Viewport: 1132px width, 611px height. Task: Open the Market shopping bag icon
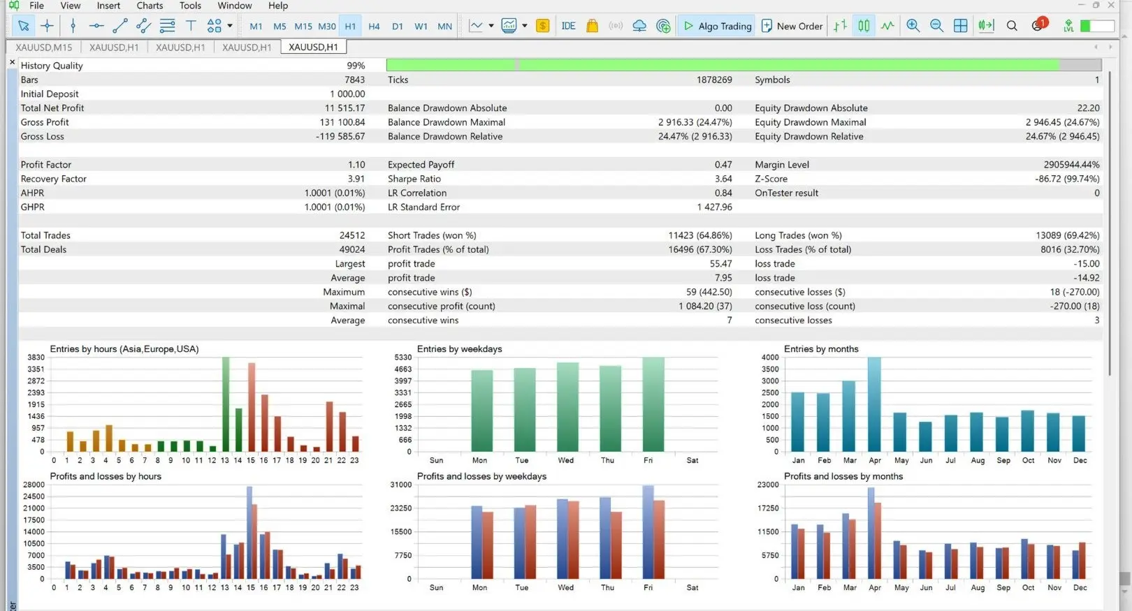click(x=592, y=26)
